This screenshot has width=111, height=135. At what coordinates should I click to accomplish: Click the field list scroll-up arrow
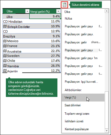pos(107,11)
